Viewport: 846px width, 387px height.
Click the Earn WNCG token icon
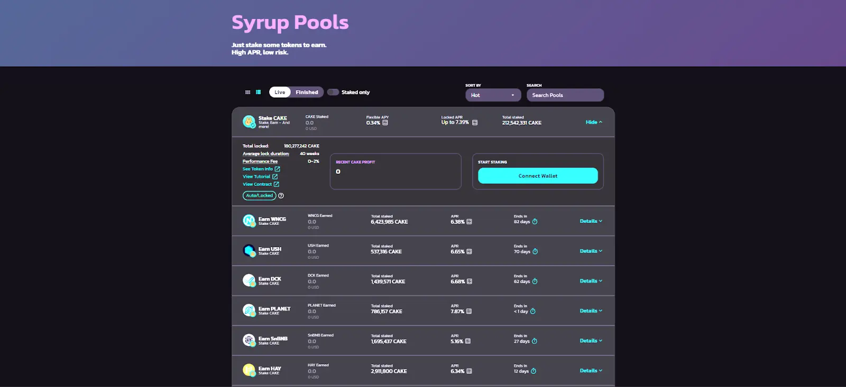click(x=249, y=221)
